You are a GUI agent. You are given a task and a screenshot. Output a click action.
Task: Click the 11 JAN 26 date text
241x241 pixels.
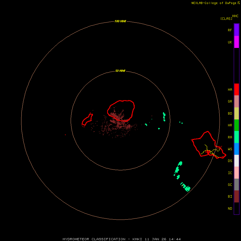pos(155,239)
